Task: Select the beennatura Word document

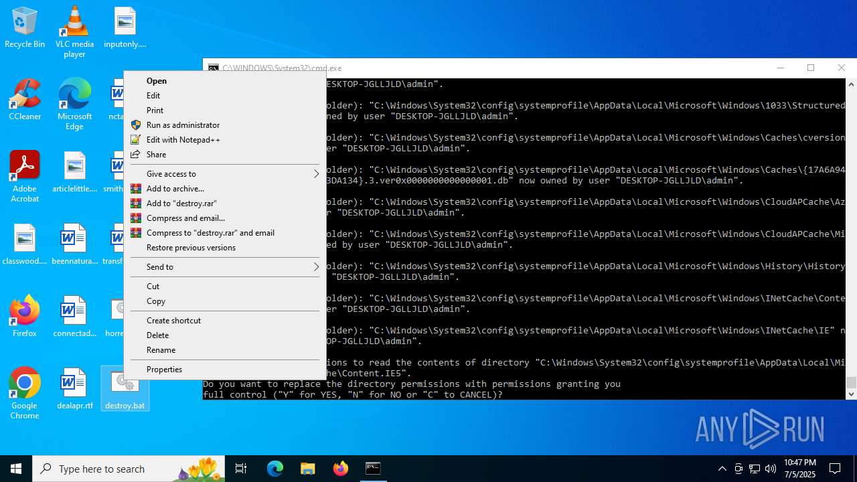Action: [74, 244]
